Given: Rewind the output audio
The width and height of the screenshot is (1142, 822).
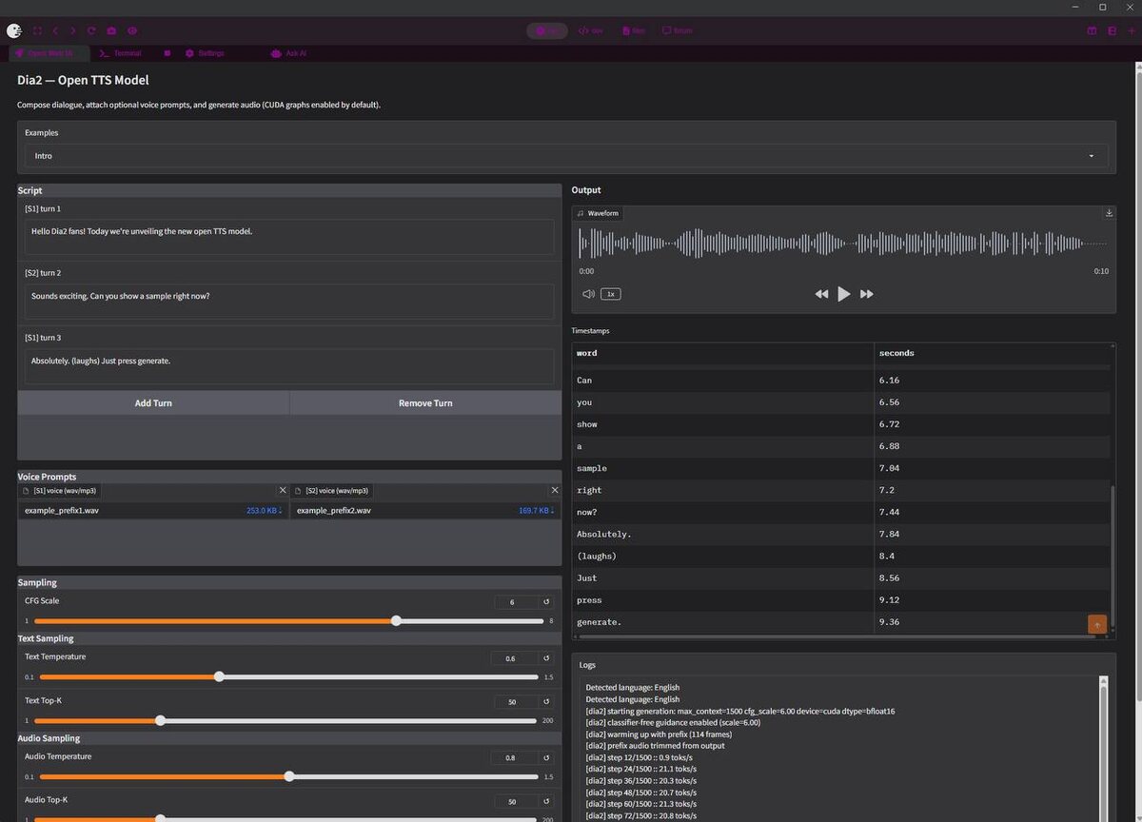Looking at the screenshot, I should click(821, 294).
